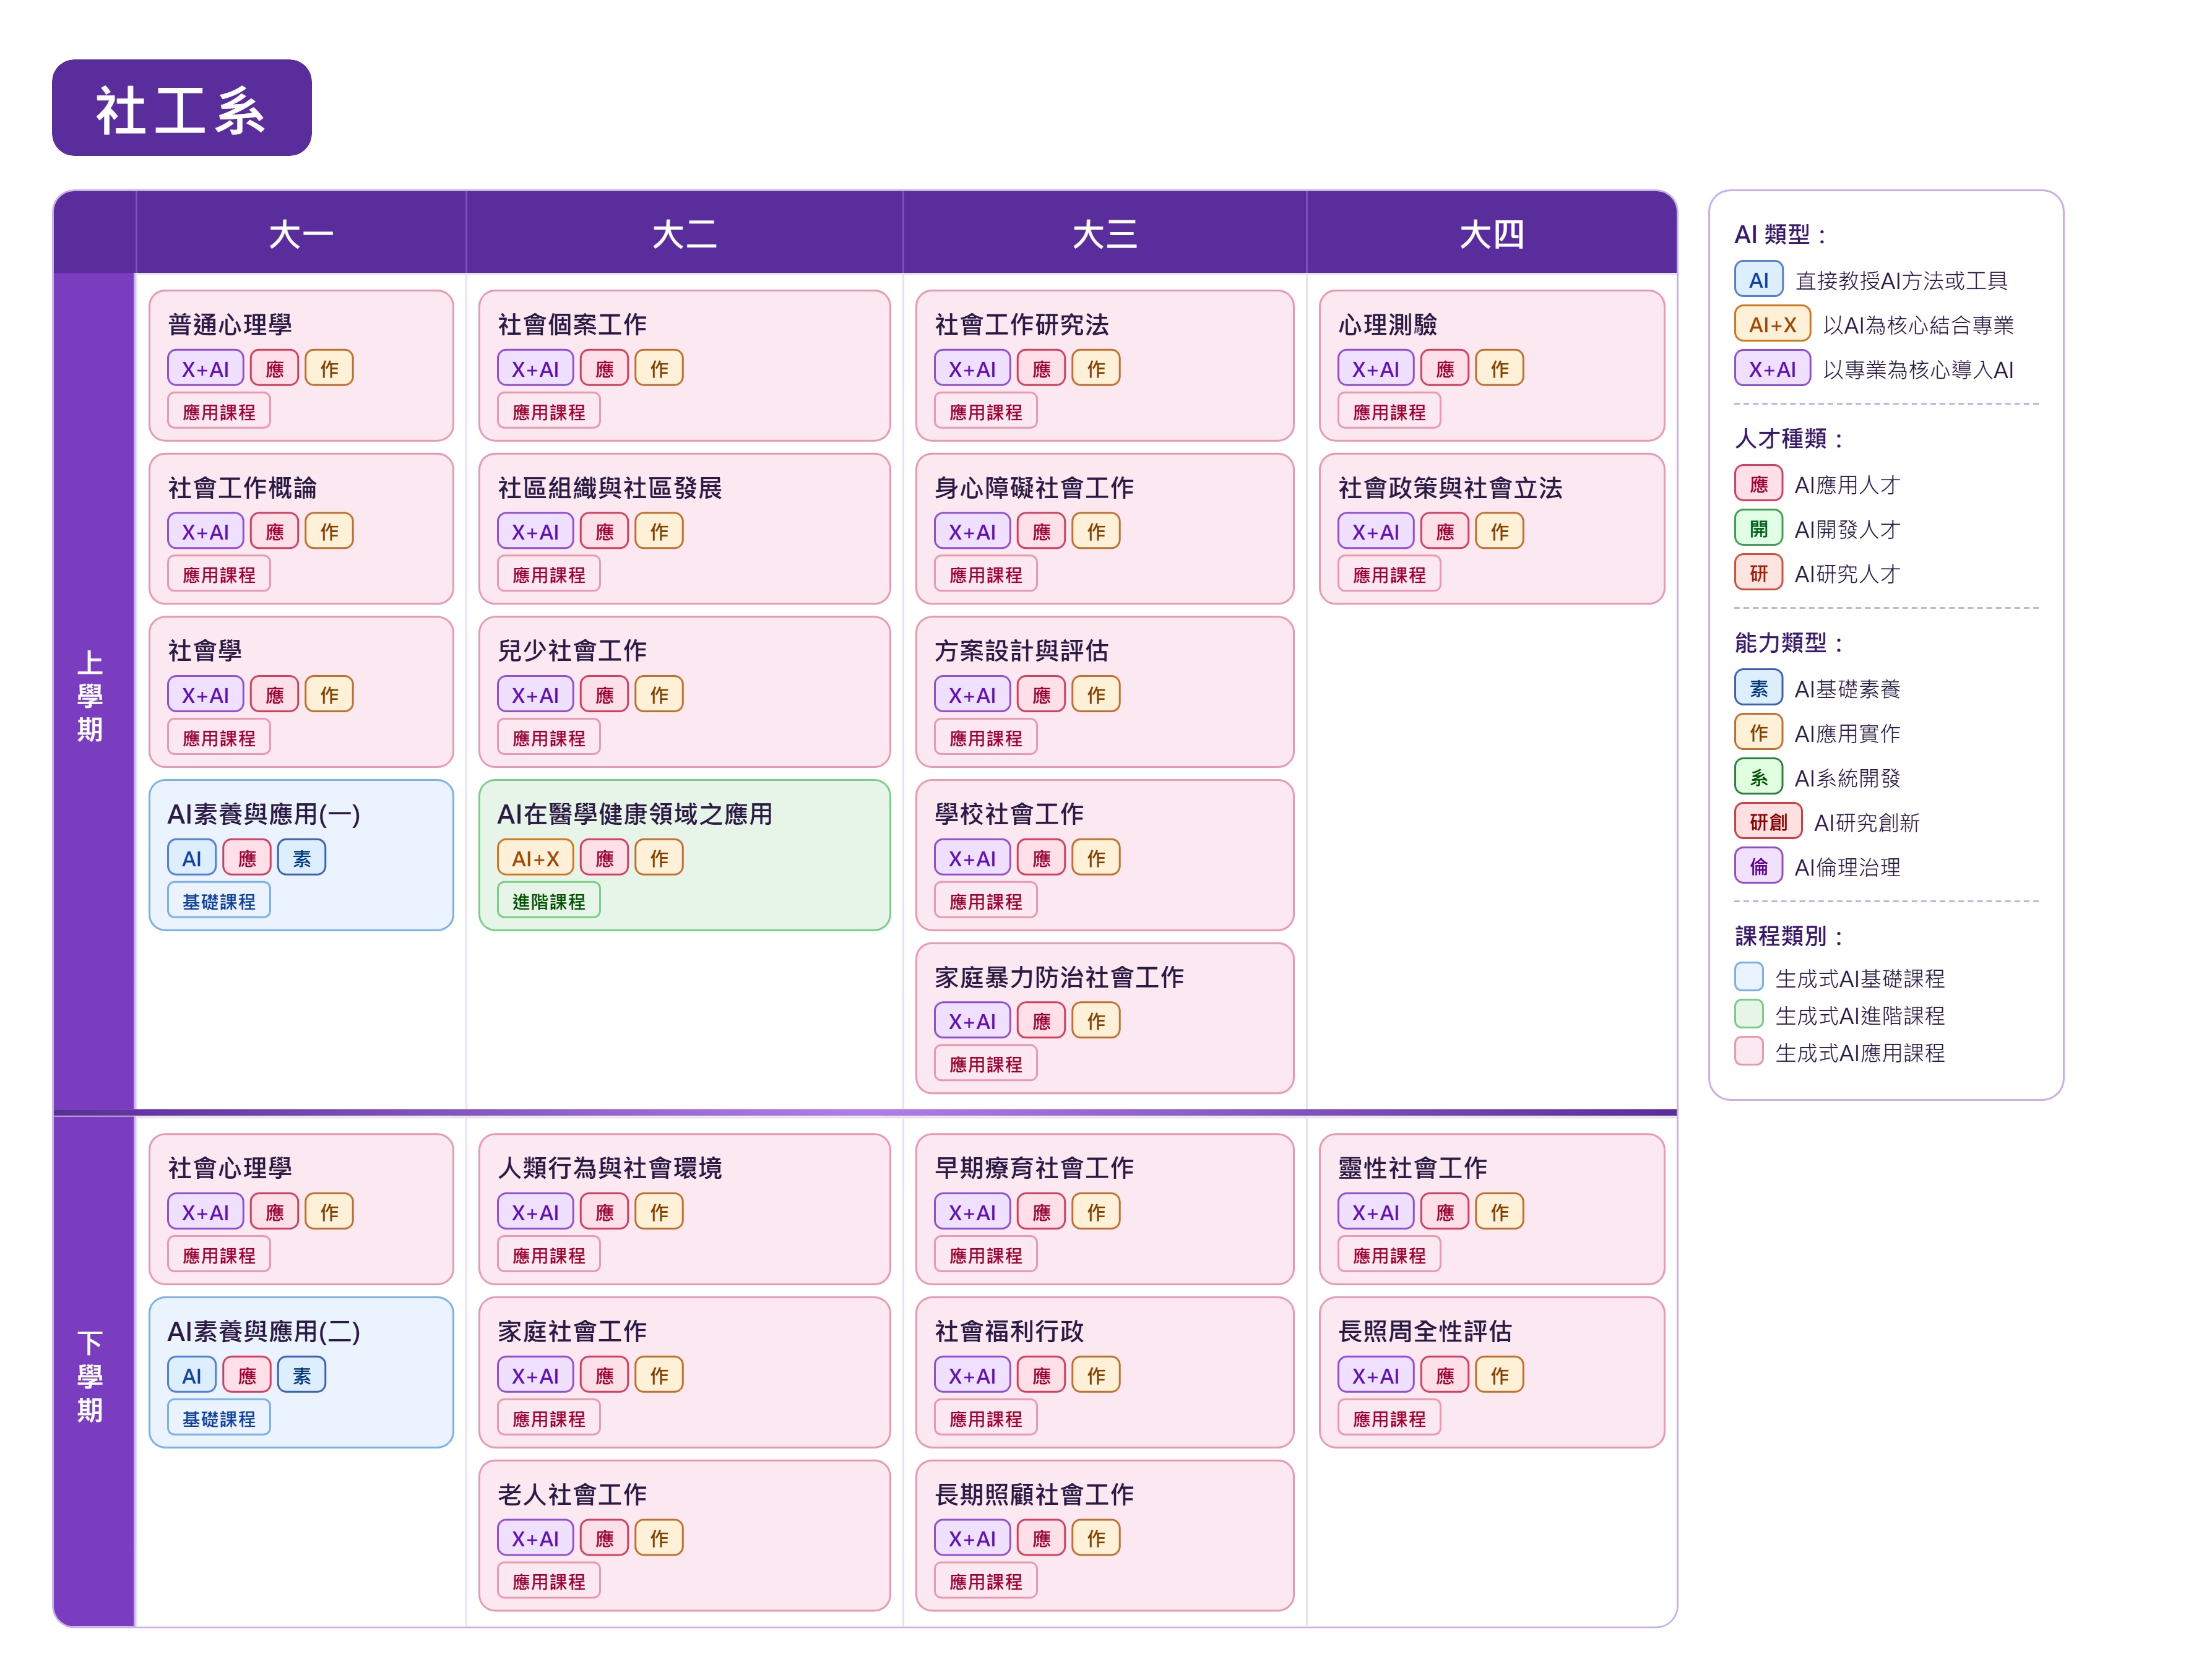Click the X+AI tag on 社會個案工作
The image size is (2191, 1680).
[535, 368]
